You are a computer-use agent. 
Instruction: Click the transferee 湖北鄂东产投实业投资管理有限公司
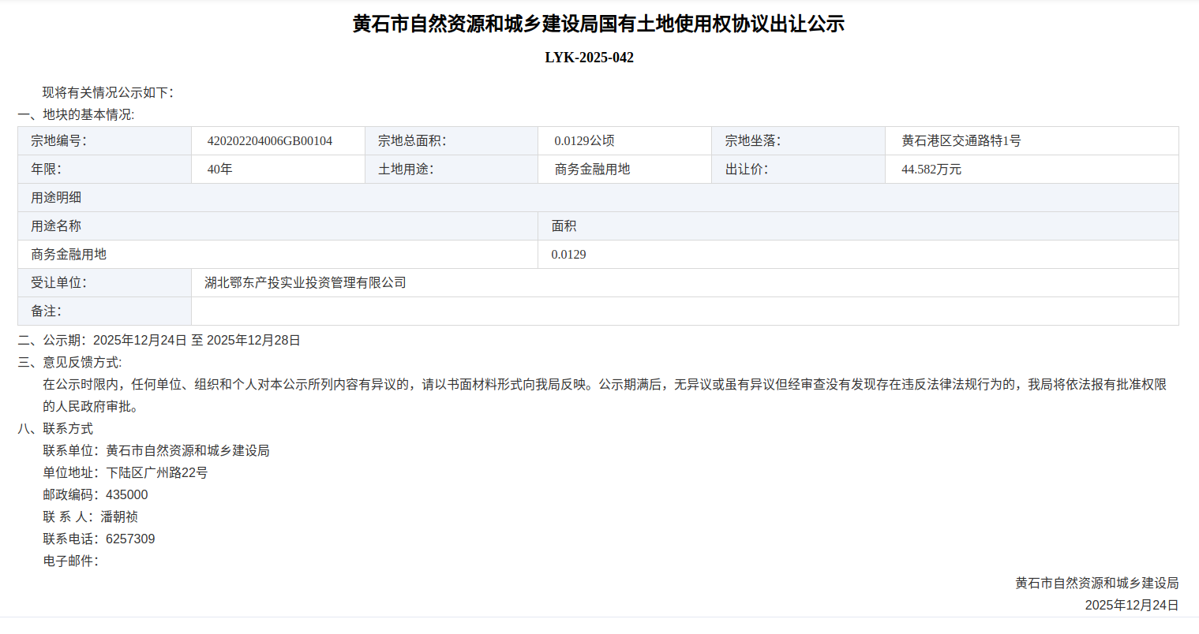[305, 283]
